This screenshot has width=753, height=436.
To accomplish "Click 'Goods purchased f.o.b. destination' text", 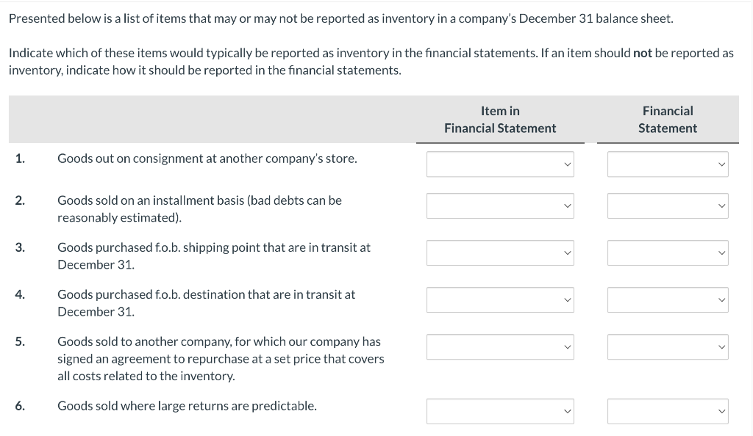I will (206, 294).
